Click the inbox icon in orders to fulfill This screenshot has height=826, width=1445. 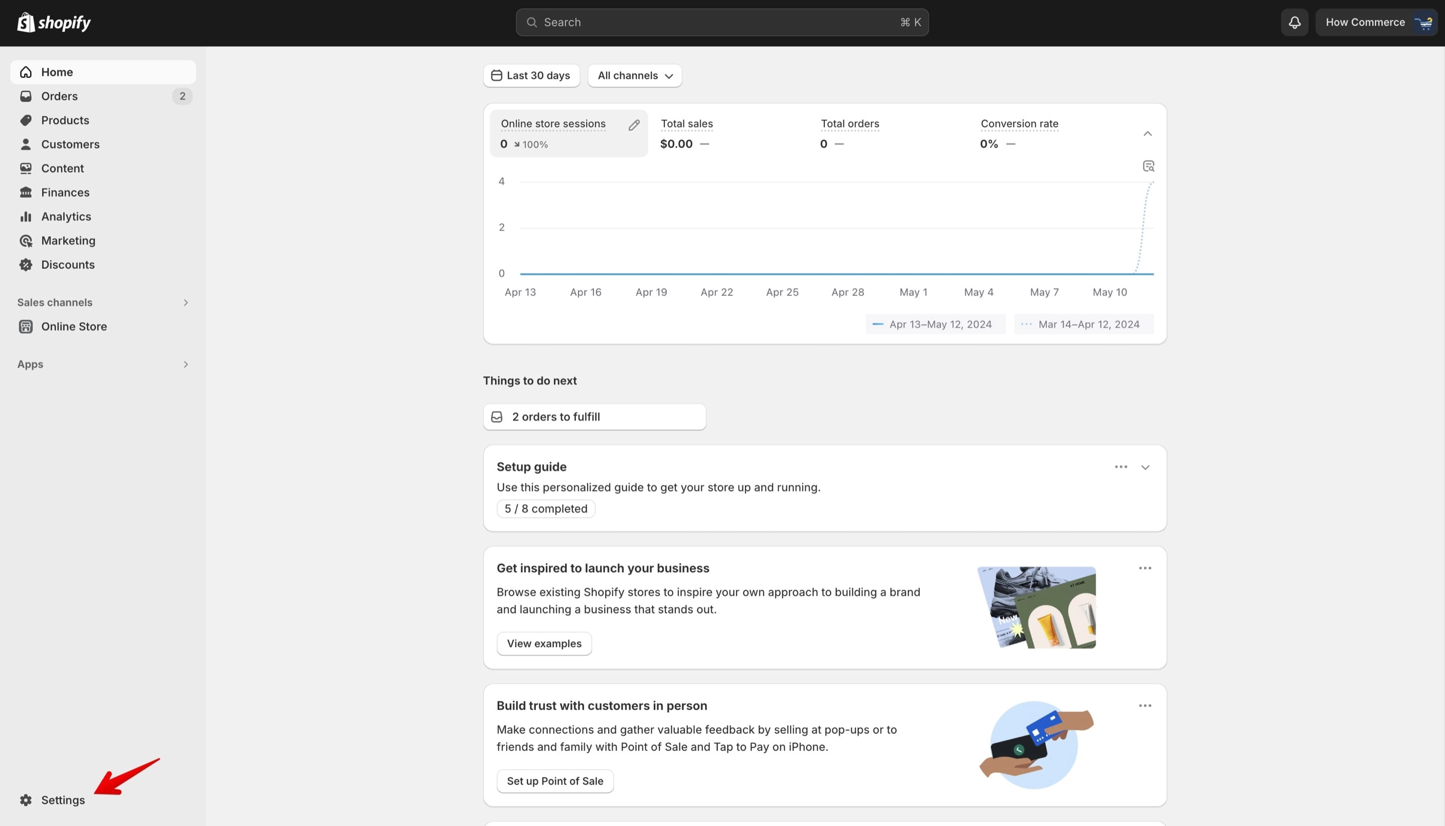coord(497,417)
